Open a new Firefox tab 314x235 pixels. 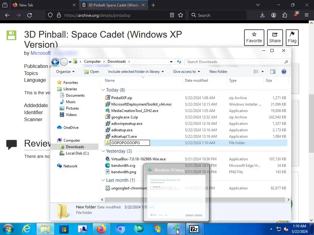coord(153,5)
